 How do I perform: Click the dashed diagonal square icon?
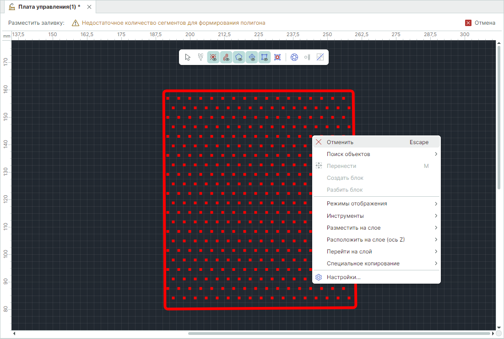pos(320,57)
